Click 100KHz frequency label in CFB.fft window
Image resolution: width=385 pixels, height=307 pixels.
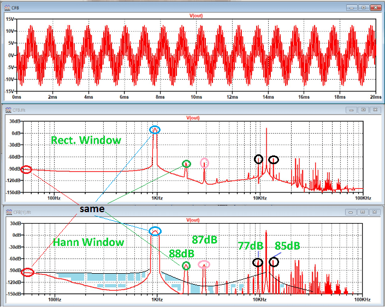[363, 198]
